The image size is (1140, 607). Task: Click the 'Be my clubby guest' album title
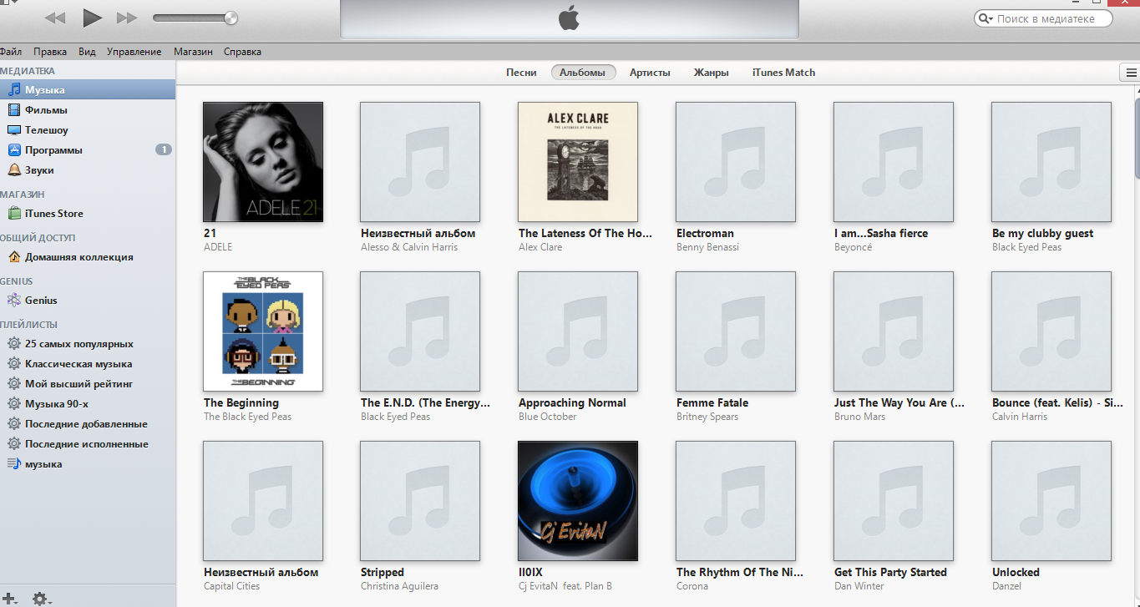tap(1042, 233)
